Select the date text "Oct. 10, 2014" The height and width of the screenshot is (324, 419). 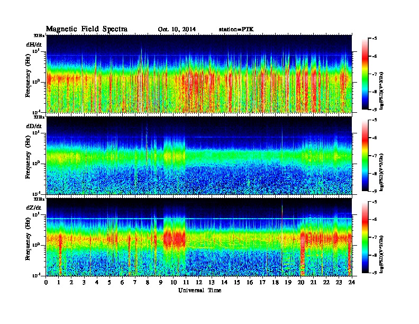[x=177, y=30]
